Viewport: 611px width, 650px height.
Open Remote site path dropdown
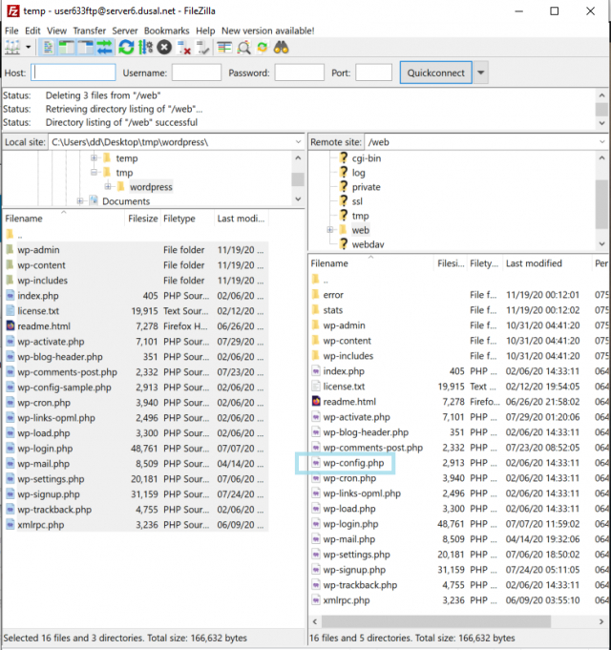[x=602, y=142]
